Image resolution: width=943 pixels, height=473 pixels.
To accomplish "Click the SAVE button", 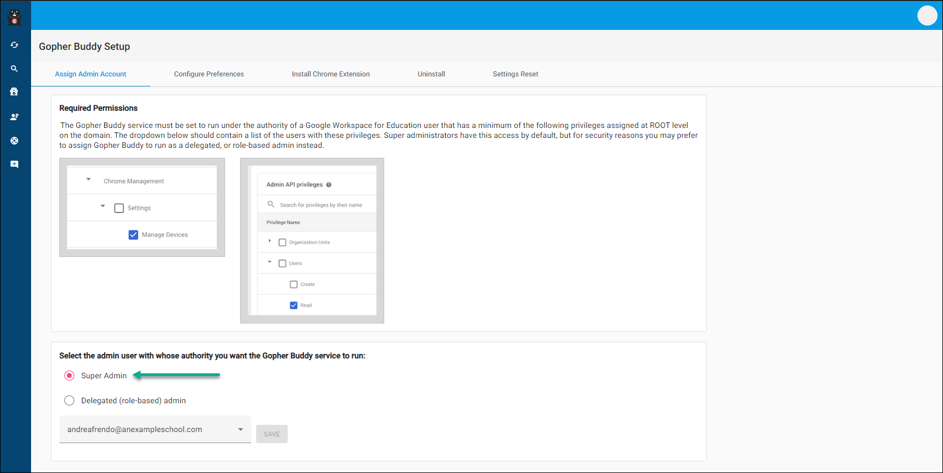I will [272, 434].
